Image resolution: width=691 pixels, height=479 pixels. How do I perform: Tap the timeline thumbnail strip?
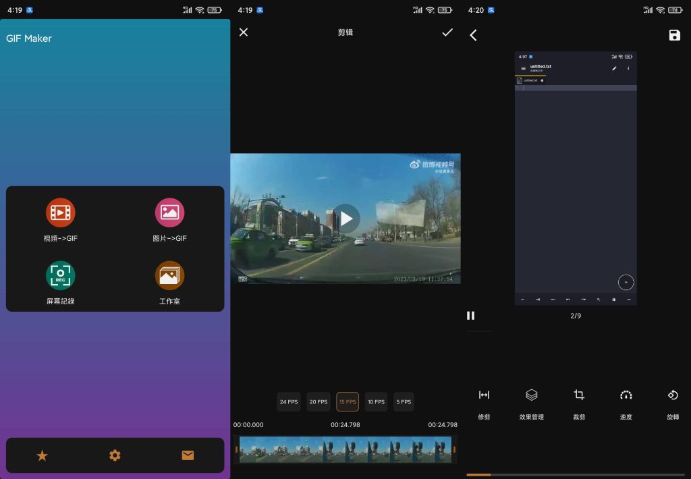coord(345,451)
